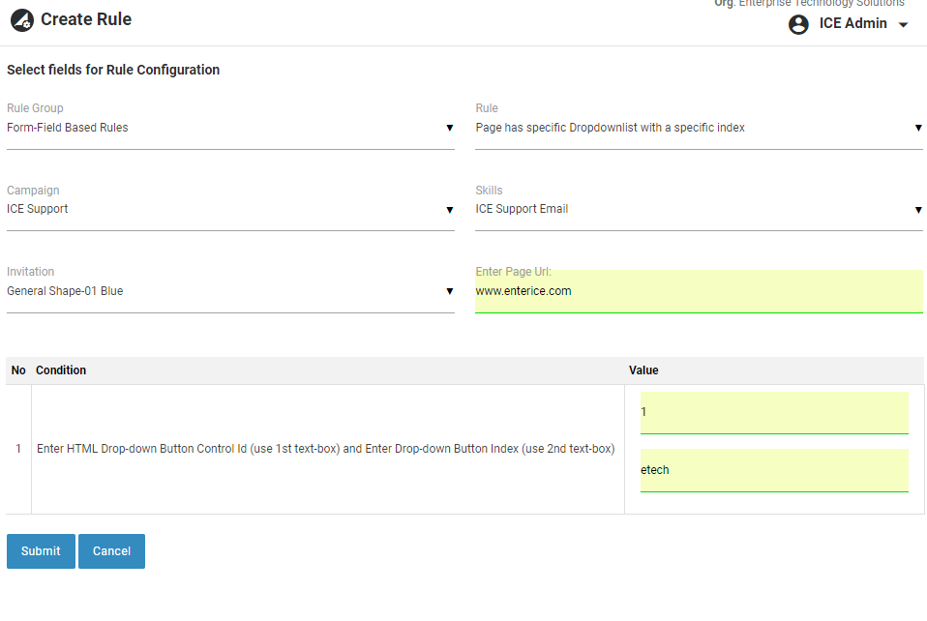Image resolution: width=927 pixels, height=621 pixels.
Task: Open the Rule Group dropdown
Action: [x=230, y=128]
